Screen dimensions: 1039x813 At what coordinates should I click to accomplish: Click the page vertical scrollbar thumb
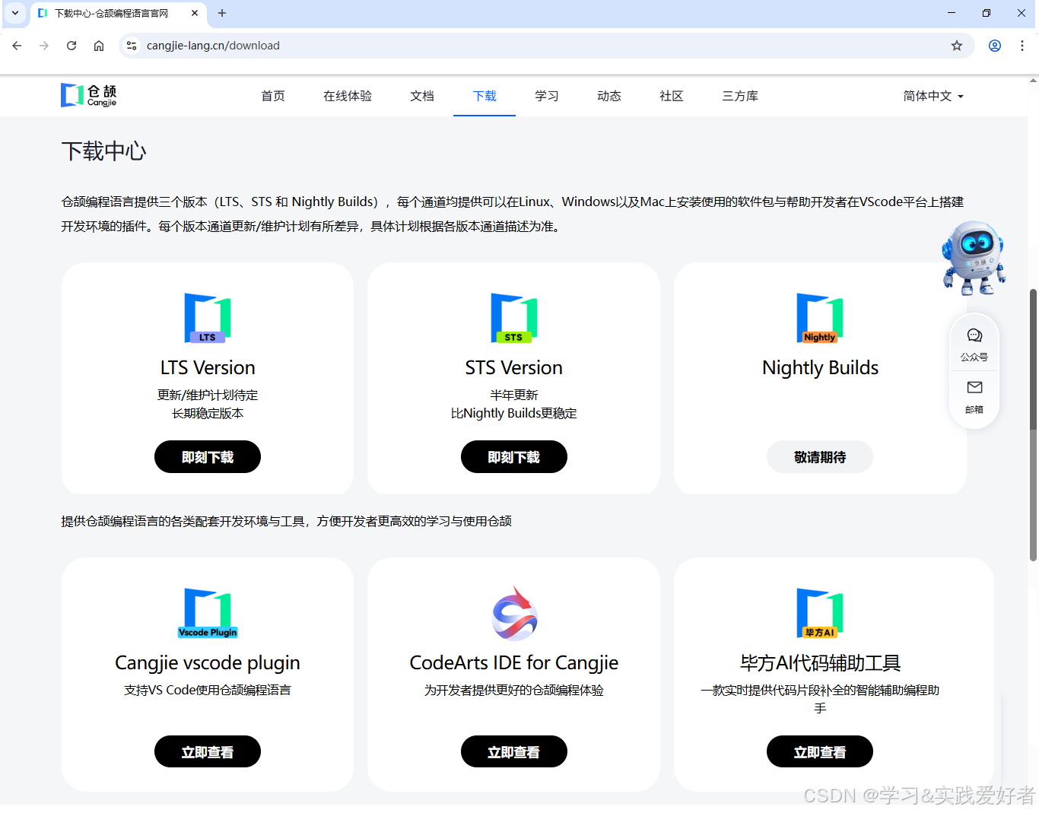point(1033,425)
